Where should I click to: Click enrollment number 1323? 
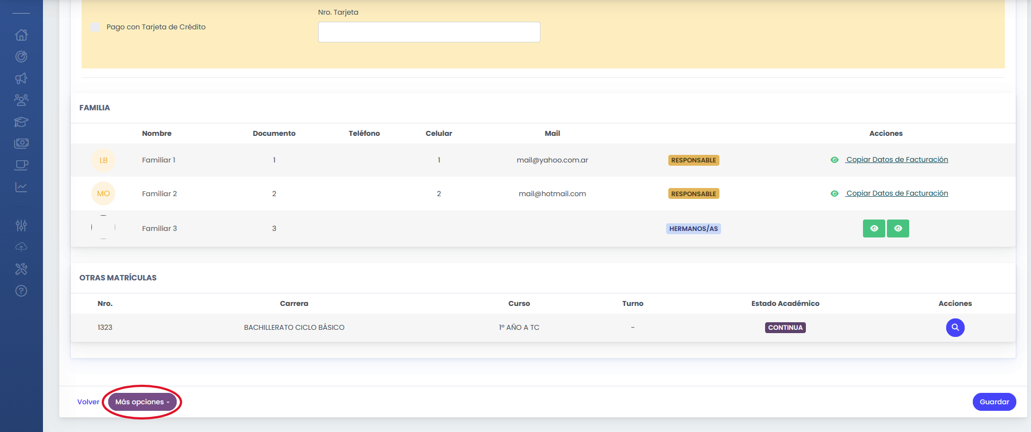105,328
